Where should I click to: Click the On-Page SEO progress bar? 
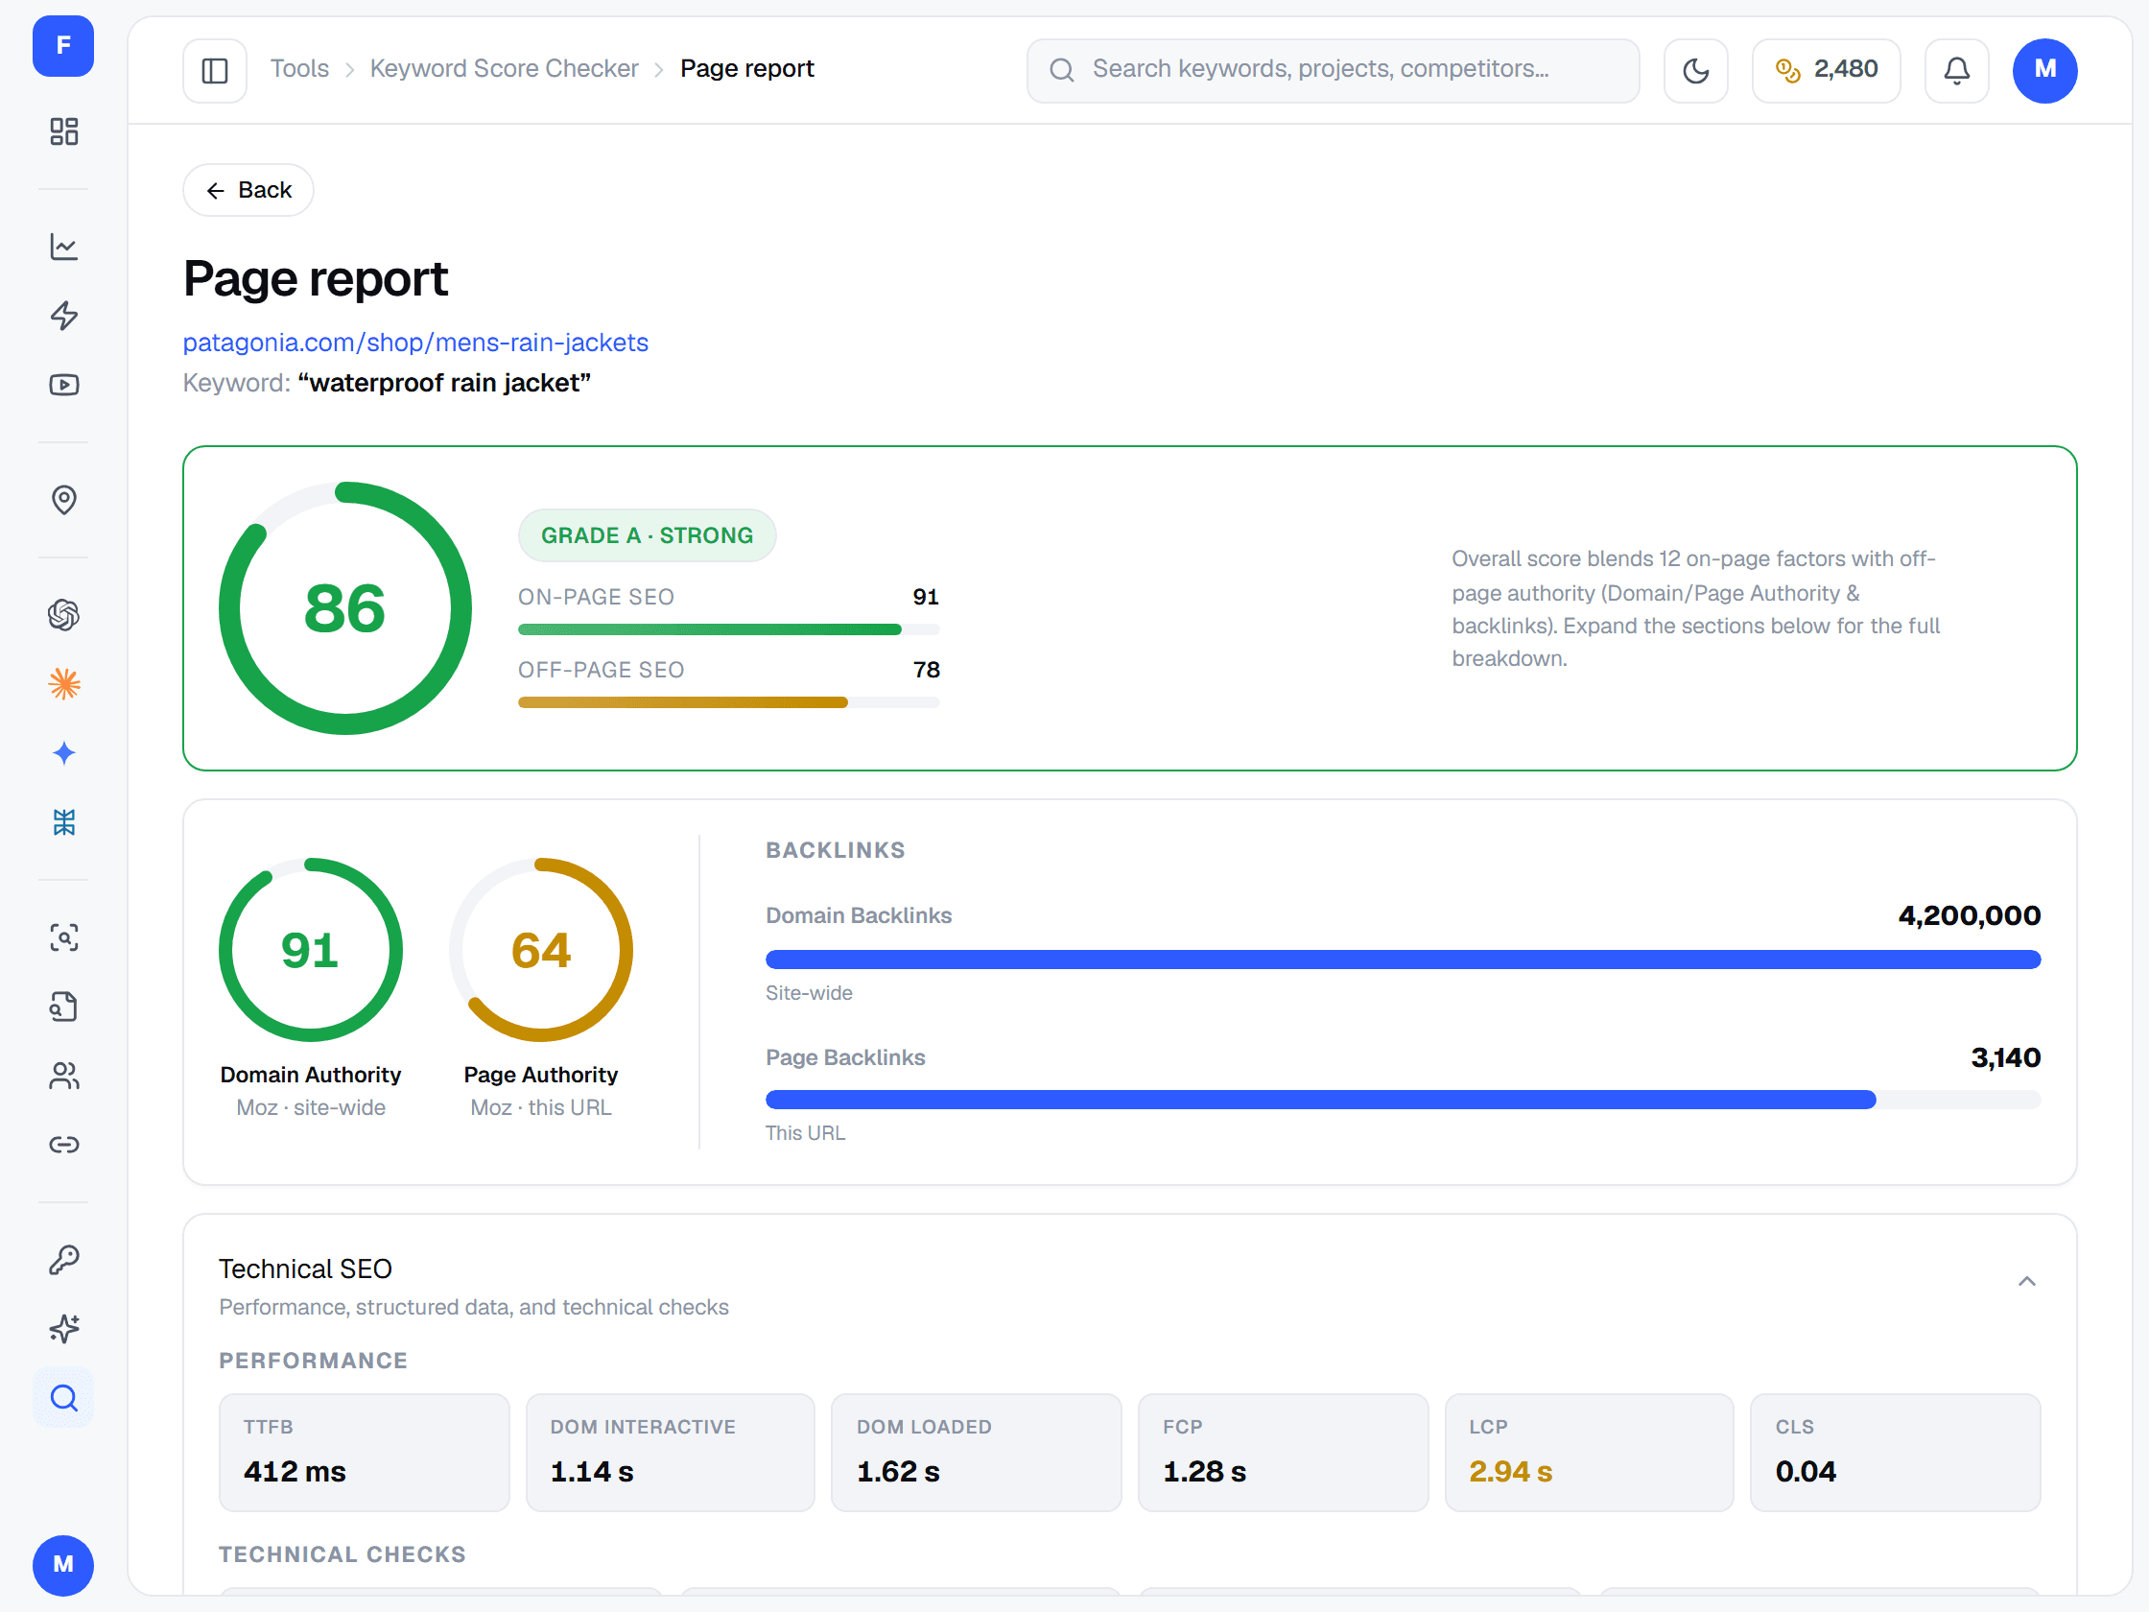click(x=728, y=629)
